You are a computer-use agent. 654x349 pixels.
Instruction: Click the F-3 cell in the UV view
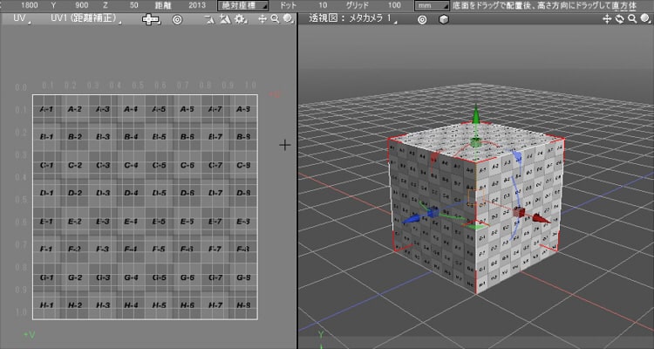pos(103,250)
